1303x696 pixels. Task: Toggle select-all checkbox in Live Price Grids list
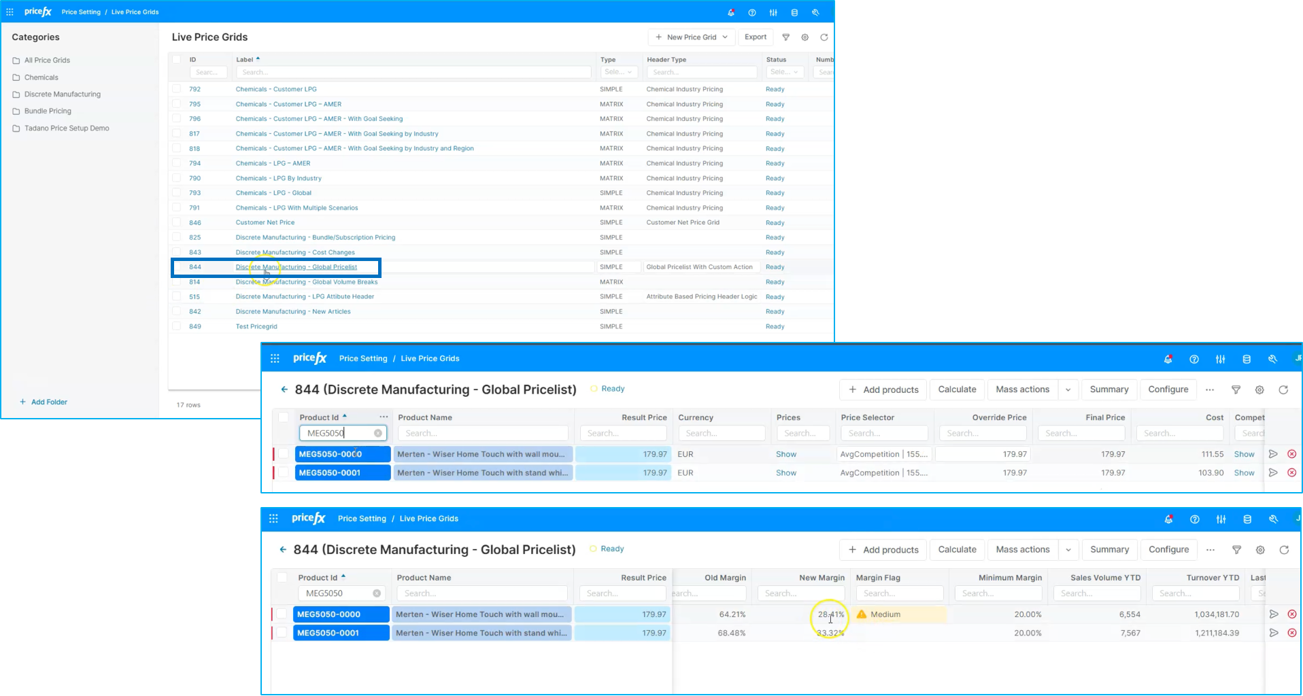coord(177,60)
